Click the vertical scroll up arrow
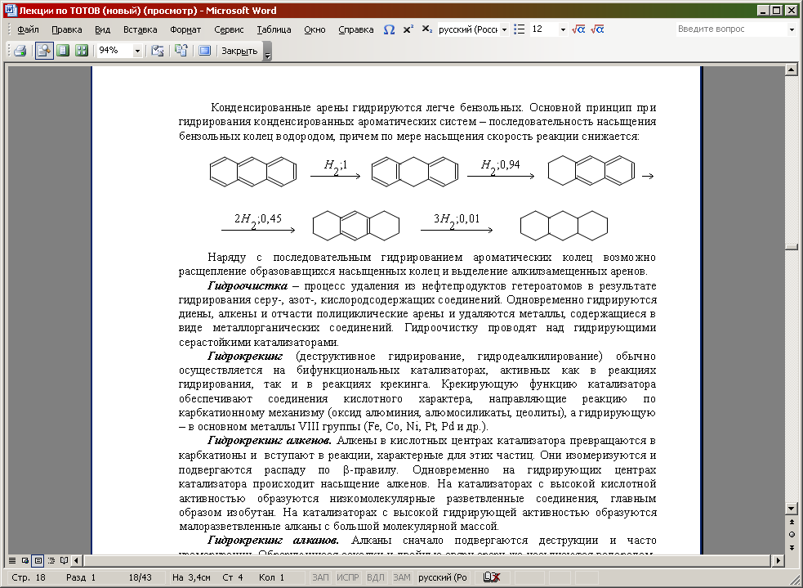Screen dimensions: 803x588 click(x=791, y=70)
